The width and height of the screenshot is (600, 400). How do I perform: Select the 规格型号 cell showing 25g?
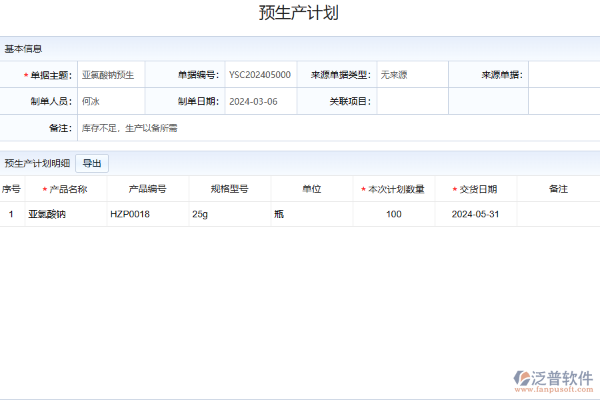tap(200, 214)
